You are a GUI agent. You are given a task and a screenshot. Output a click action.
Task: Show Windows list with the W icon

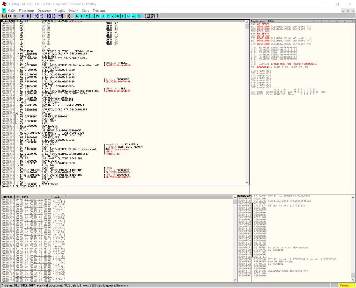click(97, 16)
